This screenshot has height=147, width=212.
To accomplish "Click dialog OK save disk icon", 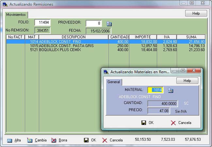I will click(144, 122).
